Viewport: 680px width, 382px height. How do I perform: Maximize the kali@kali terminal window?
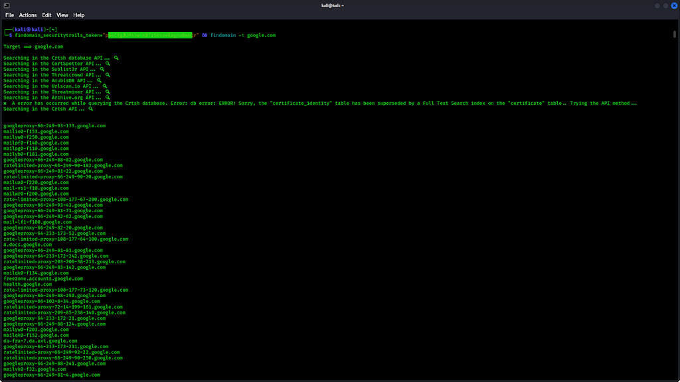pos(665,5)
